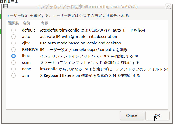
Task: Close the im-config dialog window
Action: [x=168, y=6]
